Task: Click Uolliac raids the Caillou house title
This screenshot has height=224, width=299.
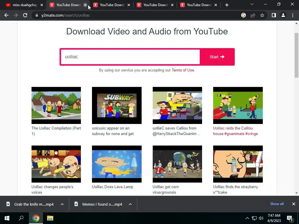Action: point(235,131)
